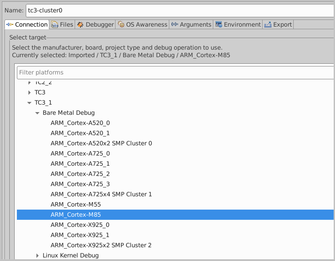Collapse the TC3_1 tree node
The width and height of the screenshot is (335, 261).
(x=29, y=103)
